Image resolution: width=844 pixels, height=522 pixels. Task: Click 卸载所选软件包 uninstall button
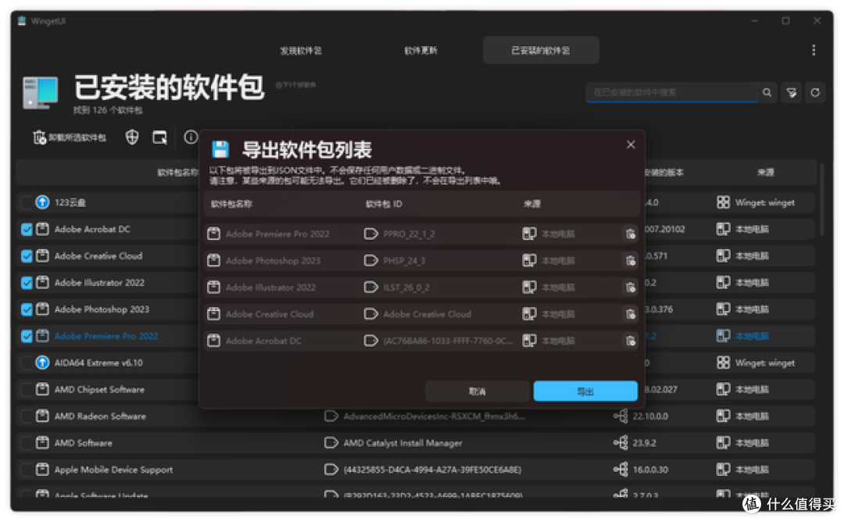coord(70,138)
